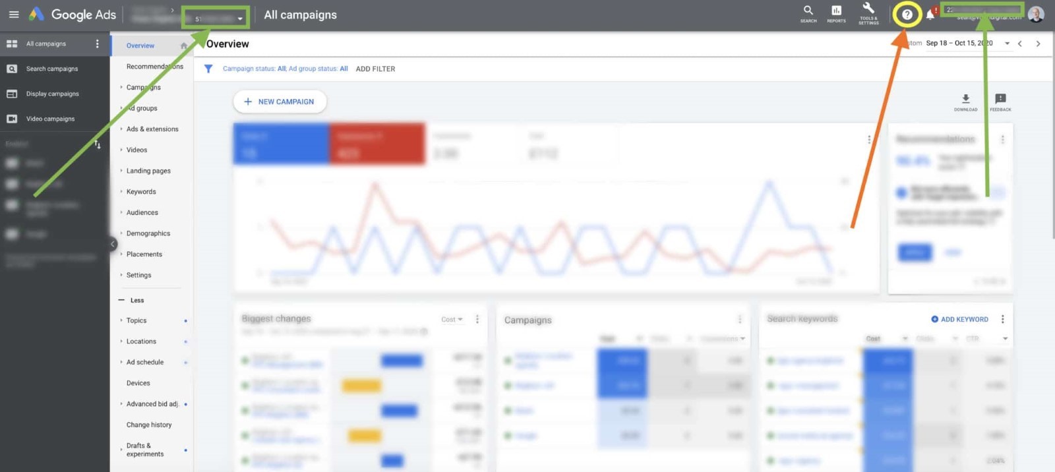
Task: Select the Overview tab
Action: tap(140, 45)
